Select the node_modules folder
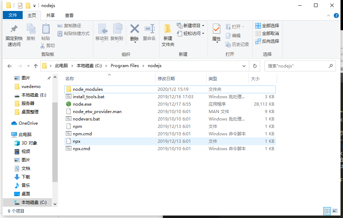 tap(170, 89)
